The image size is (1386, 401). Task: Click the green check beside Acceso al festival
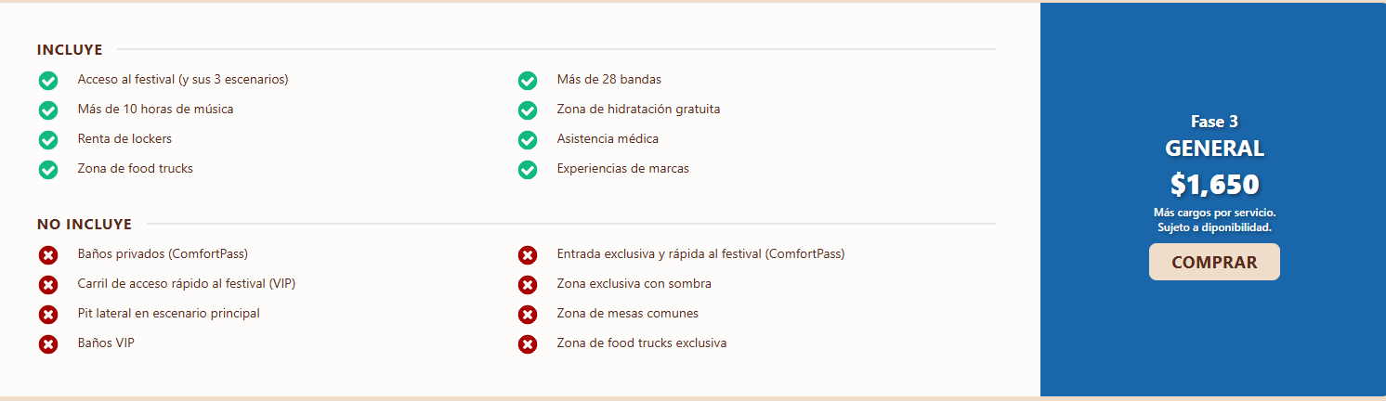tap(48, 81)
